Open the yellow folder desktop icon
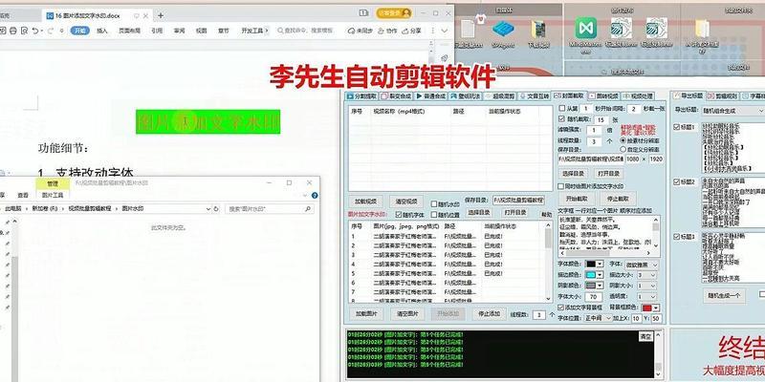The height and width of the screenshot is (382, 765). click(702, 29)
